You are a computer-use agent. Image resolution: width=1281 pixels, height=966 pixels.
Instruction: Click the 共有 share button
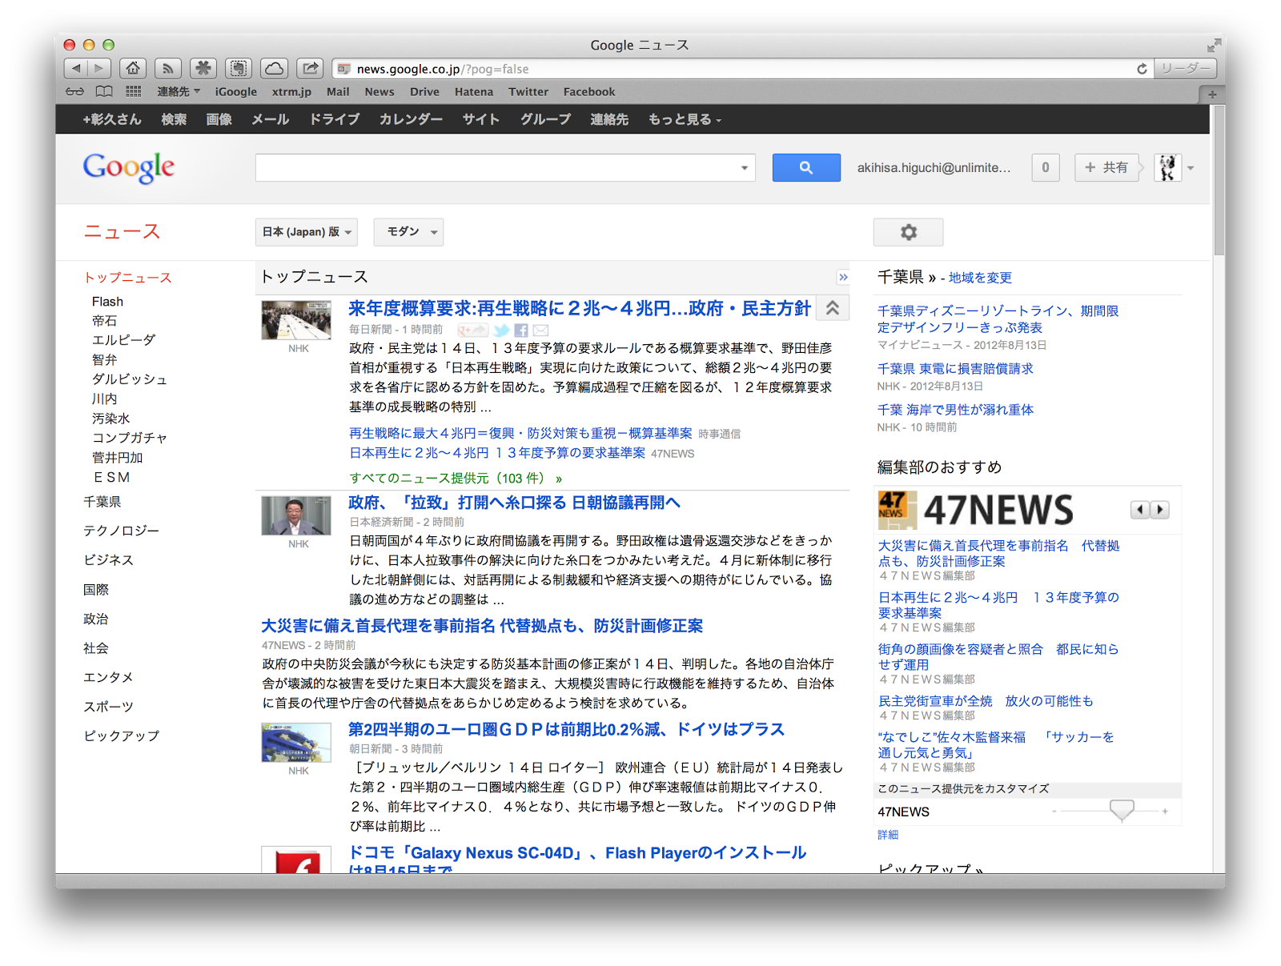coord(1106,167)
